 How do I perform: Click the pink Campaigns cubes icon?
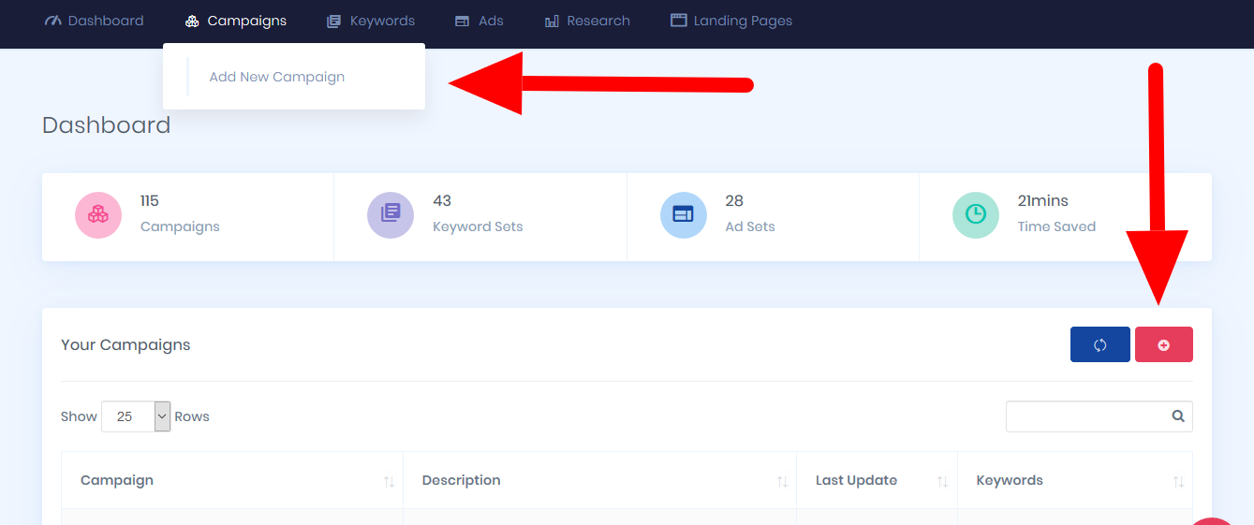[x=98, y=214]
